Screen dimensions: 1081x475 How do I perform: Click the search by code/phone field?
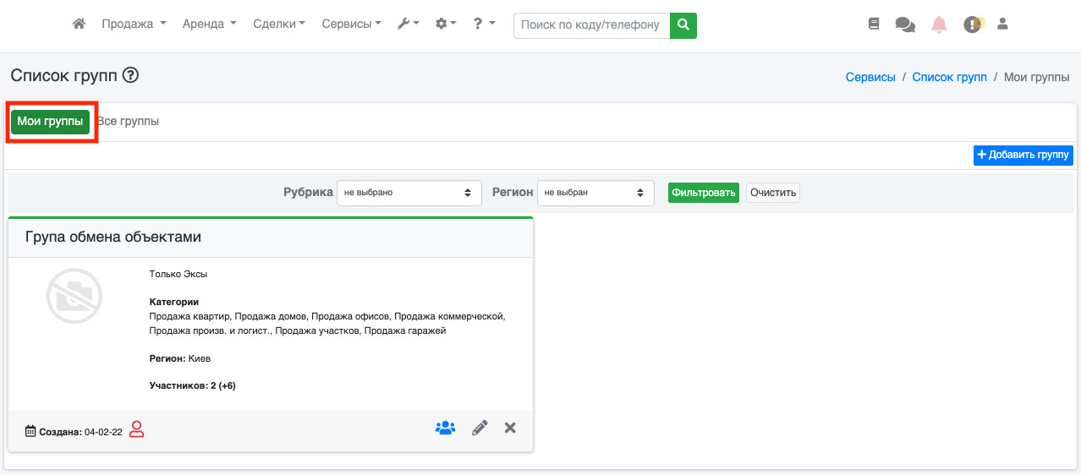click(591, 25)
